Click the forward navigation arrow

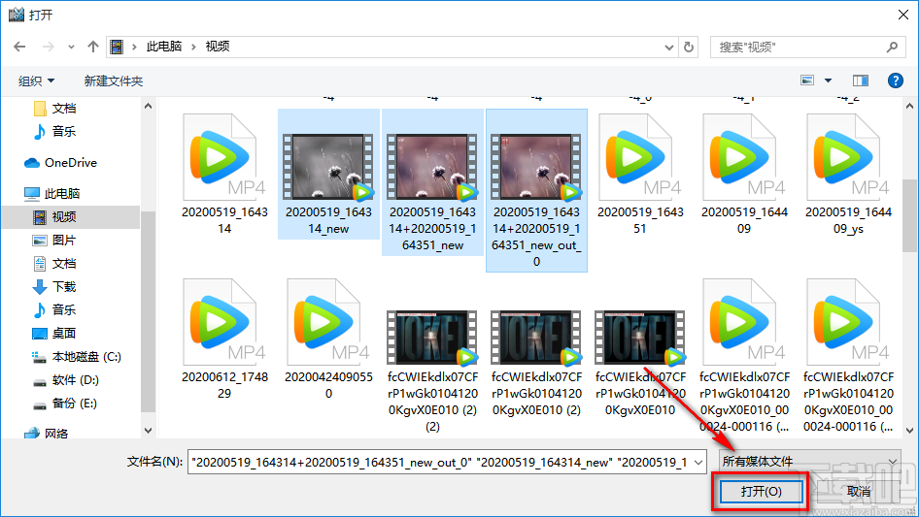(48, 47)
